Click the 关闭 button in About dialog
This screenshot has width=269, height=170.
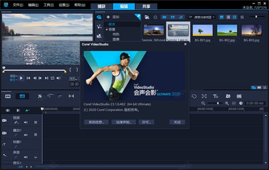[177, 122]
